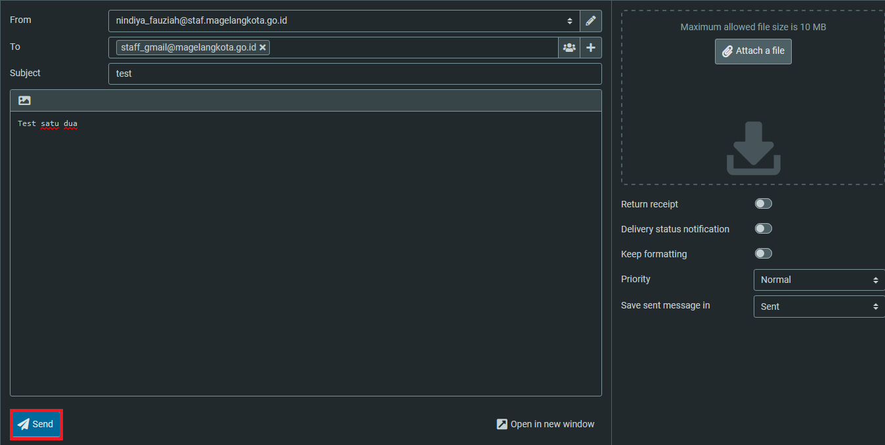This screenshot has width=885, height=445.
Task: Click inside the Subject field containing test
Action: tap(355, 74)
